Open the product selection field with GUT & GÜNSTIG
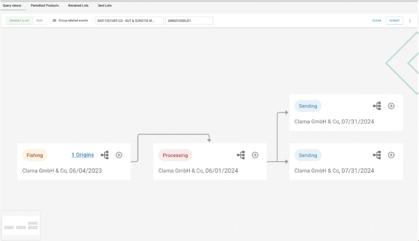The width and height of the screenshot is (419, 241). [x=129, y=21]
